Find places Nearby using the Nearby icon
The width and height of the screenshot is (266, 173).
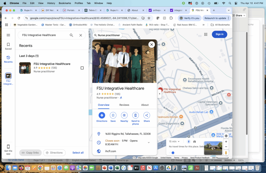pos(124,115)
